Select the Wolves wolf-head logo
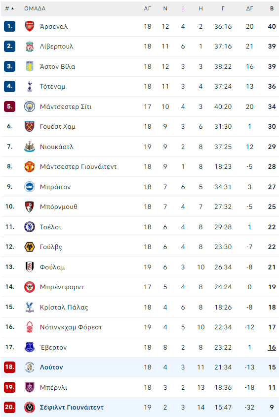Viewport: 279px width, 417px height. tap(30, 247)
